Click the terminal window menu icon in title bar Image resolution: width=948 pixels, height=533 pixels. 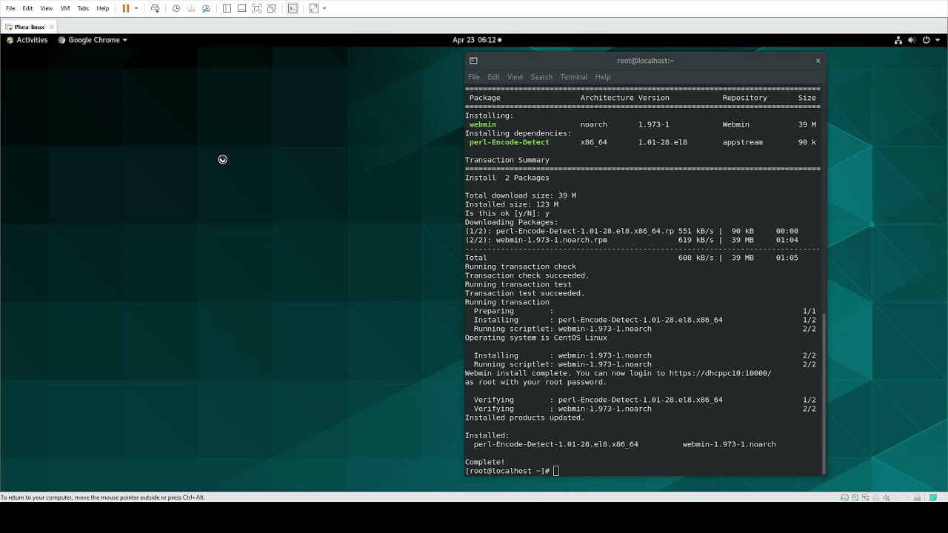pyautogui.click(x=473, y=61)
